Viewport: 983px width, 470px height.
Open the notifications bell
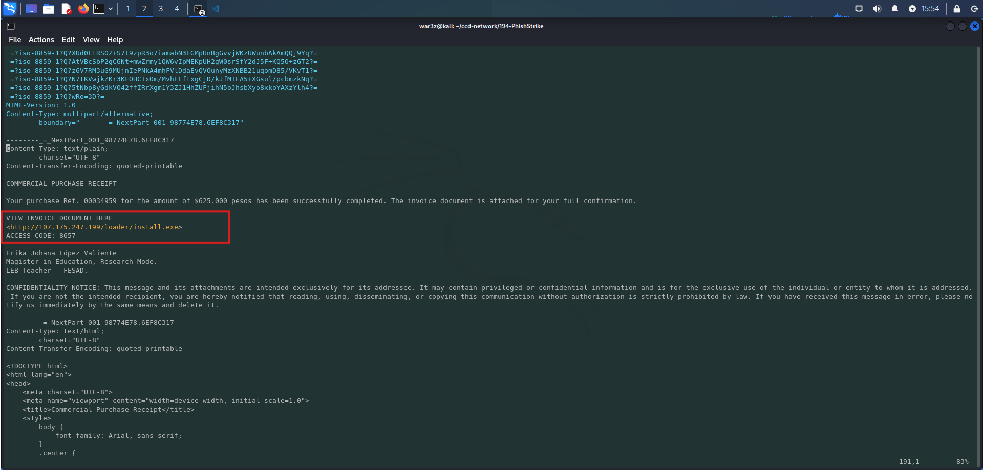[x=895, y=9]
